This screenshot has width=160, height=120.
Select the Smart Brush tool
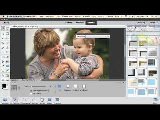3,48
